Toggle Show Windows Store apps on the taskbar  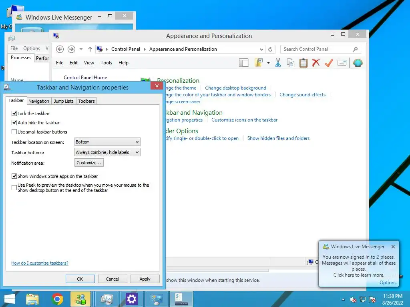click(14, 176)
